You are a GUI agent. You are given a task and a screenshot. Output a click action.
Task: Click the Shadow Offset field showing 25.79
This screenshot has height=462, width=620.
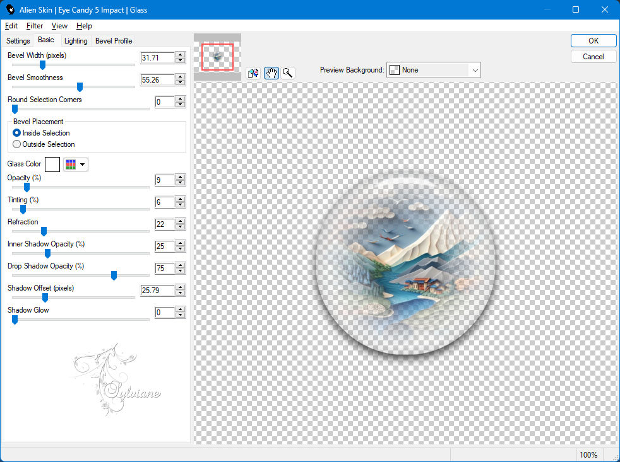tap(158, 290)
